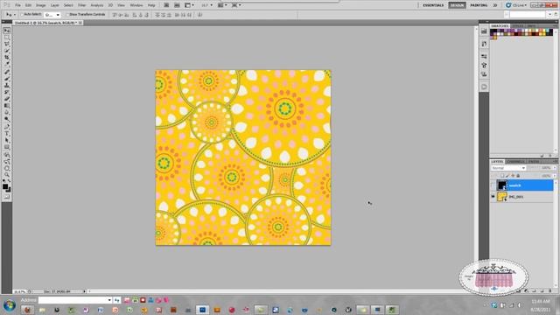
Task: Select the 3D Object Rotate tool
Action: (x=7, y=155)
